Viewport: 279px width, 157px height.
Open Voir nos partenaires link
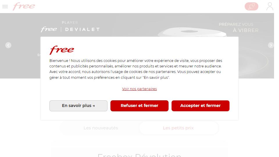pos(139,89)
